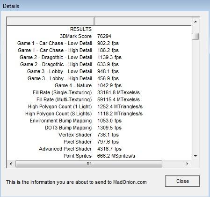This screenshot has width=210, height=197.
Task: Click the 1252.4 MTriangles/s value
Action: (120, 106)
